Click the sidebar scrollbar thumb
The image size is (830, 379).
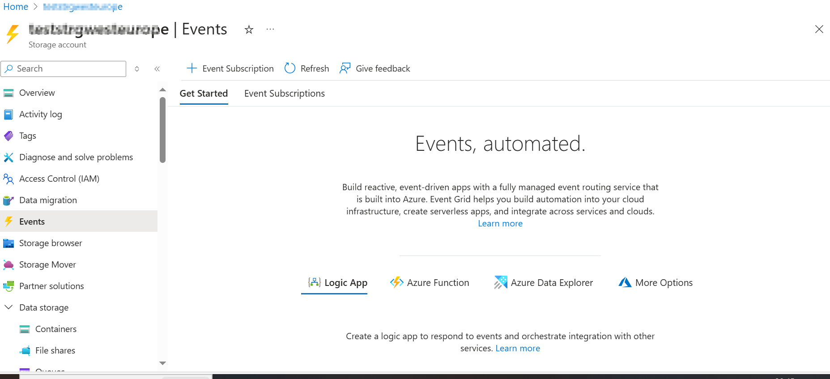pos(162,130)
